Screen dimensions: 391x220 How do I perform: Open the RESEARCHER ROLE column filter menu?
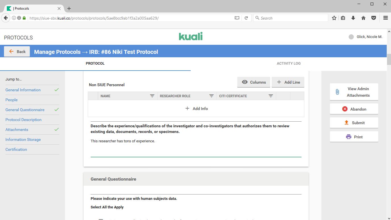click(211, 96)
